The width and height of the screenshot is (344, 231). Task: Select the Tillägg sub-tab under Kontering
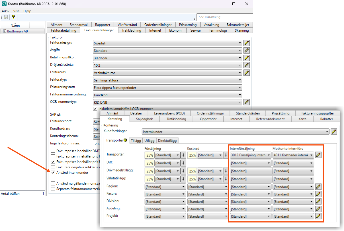point(136,140)
